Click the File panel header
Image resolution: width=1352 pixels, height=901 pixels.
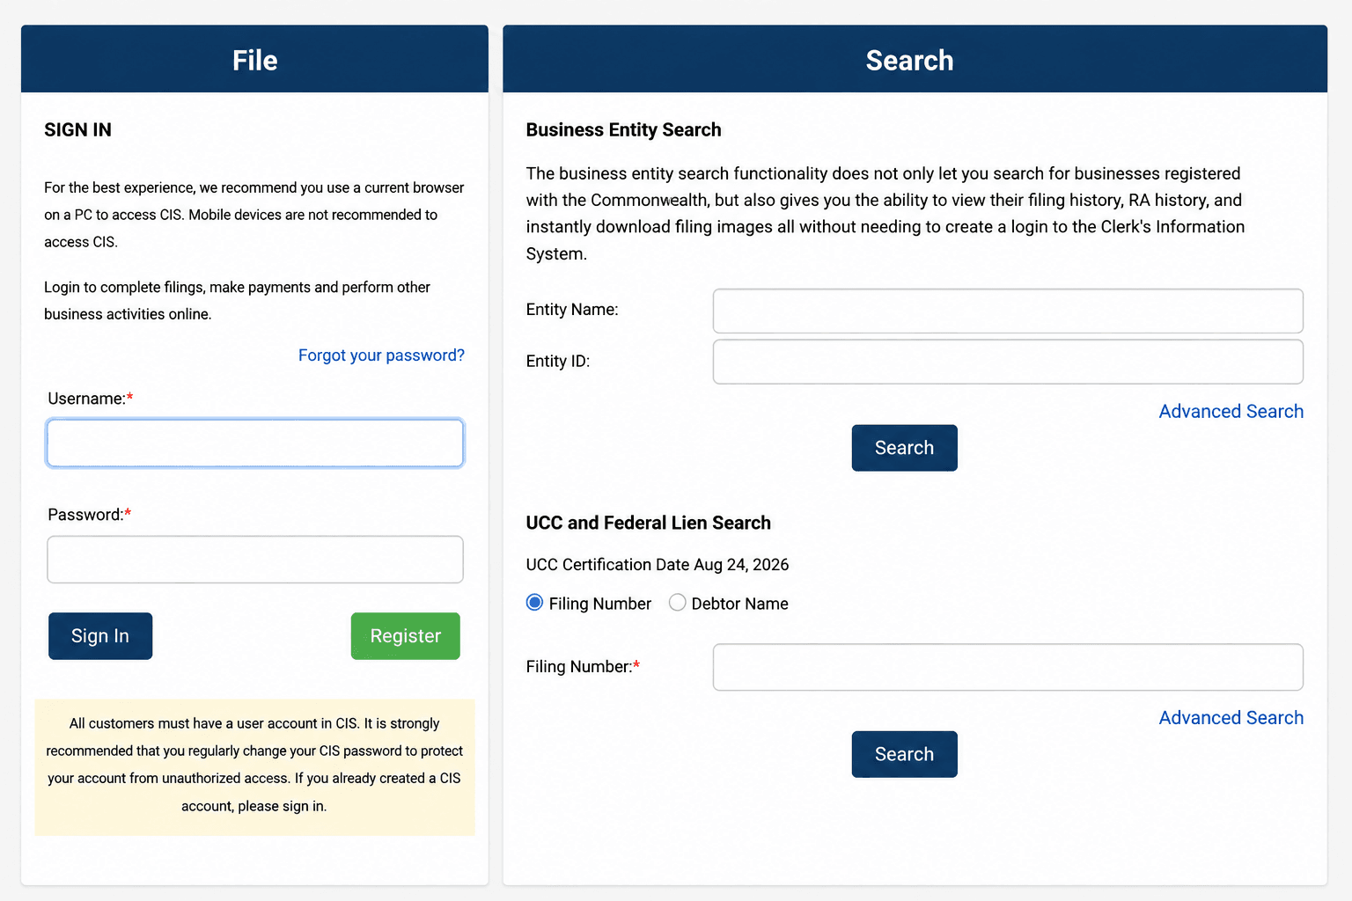[254, 59]
